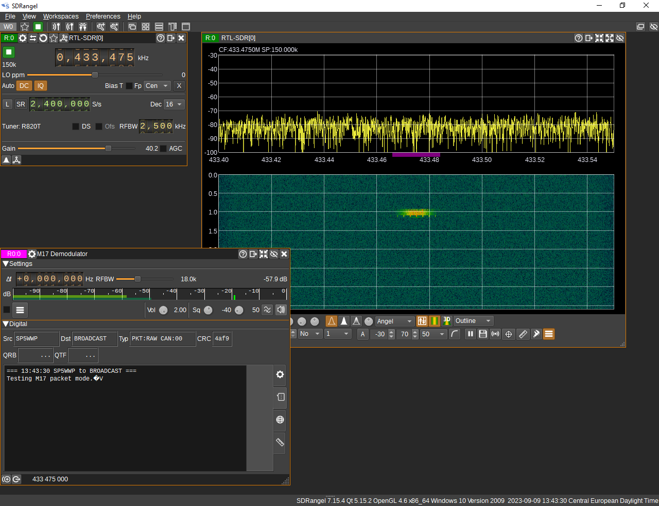Open the Angel color map dropdown
Screen dimensions: 659x506
click(394, 321)
